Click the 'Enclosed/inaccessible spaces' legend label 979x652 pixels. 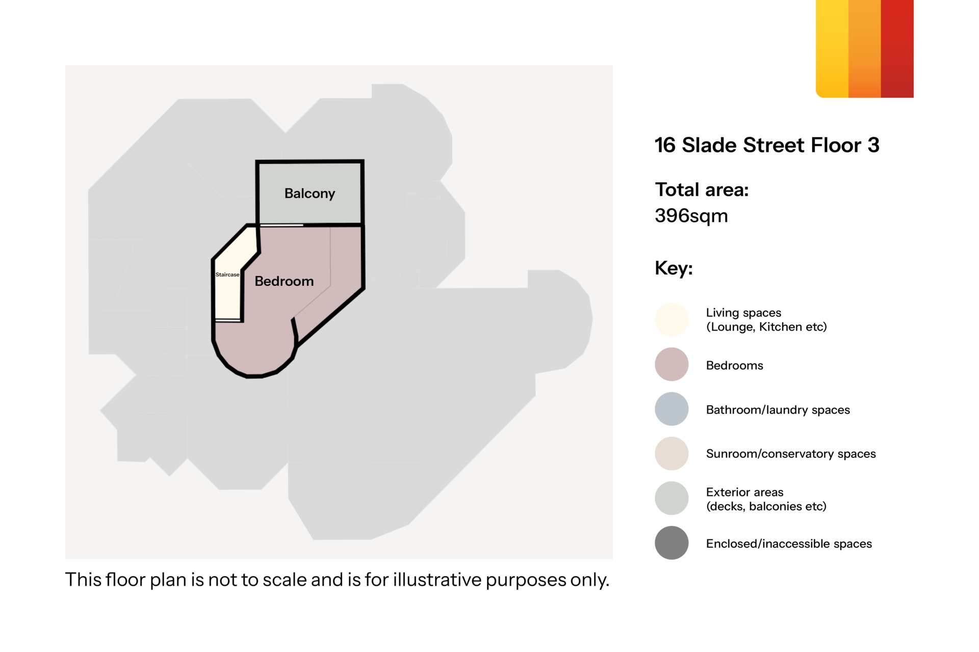pos(789,544)
